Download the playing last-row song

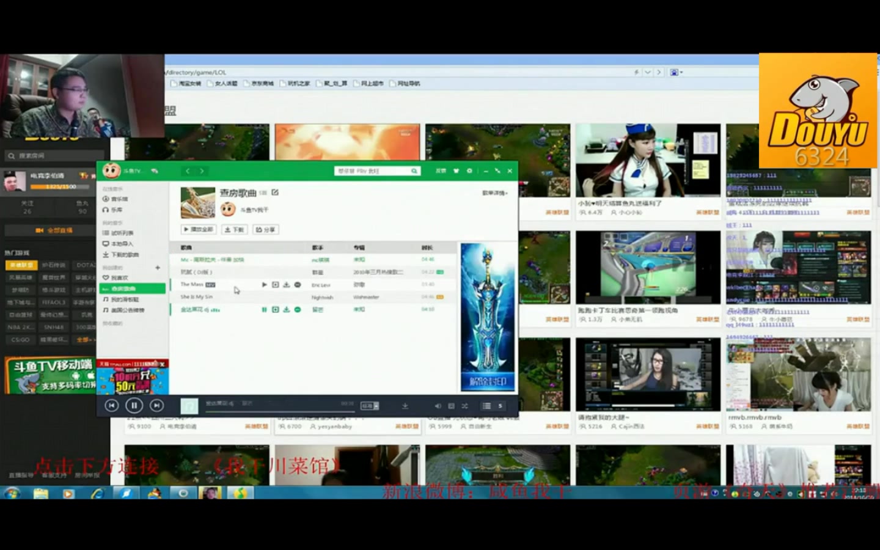click(286, 310)
